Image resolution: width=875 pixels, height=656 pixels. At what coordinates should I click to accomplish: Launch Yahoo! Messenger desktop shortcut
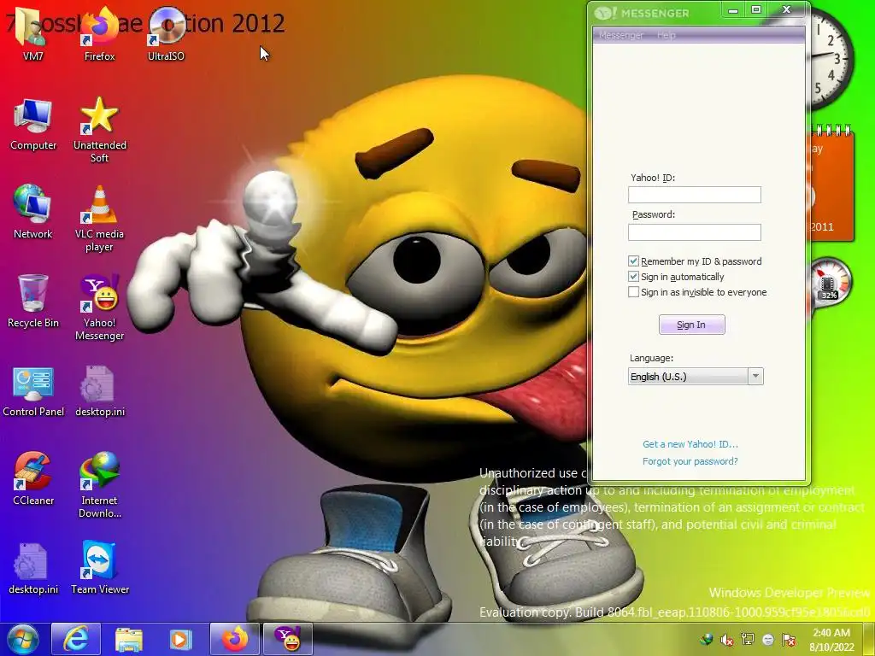[x=99, y=307]
